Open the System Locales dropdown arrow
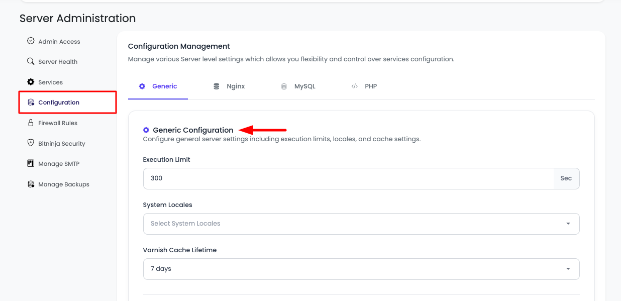This screenshot has height=301, width=621. pos(568,224)
